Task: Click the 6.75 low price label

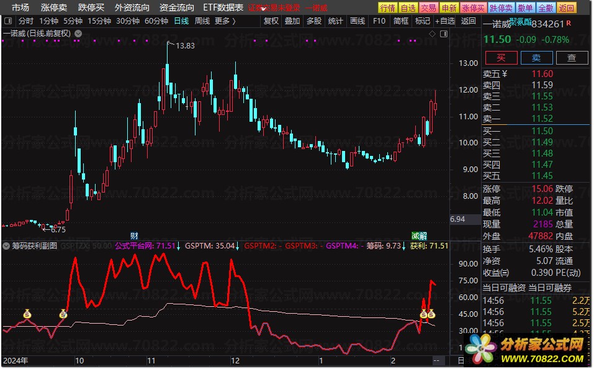Action: click(x=58, y=230)
